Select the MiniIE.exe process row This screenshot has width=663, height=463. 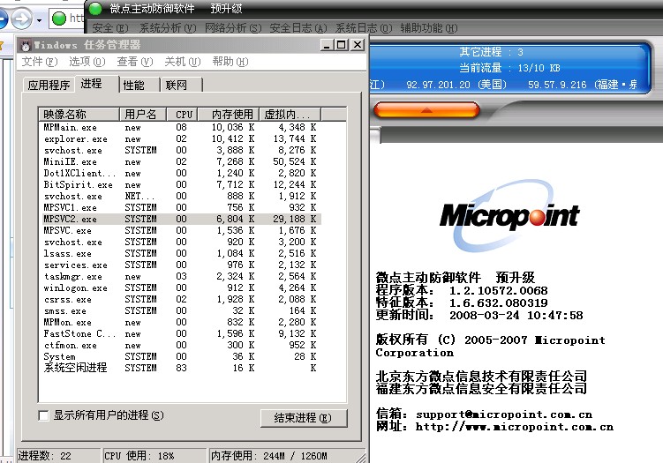pyautogui.click(x=181, y=161)
